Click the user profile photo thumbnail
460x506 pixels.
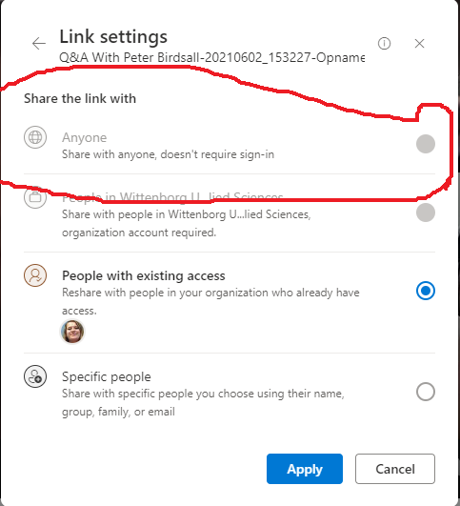(72, 331)
